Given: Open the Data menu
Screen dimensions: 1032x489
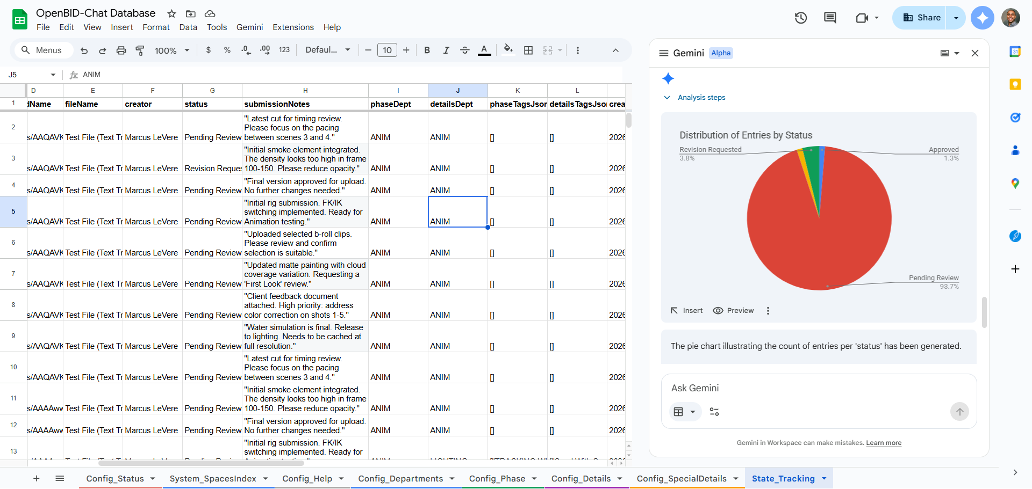Looking at the screenshot, I should [188, 27].
